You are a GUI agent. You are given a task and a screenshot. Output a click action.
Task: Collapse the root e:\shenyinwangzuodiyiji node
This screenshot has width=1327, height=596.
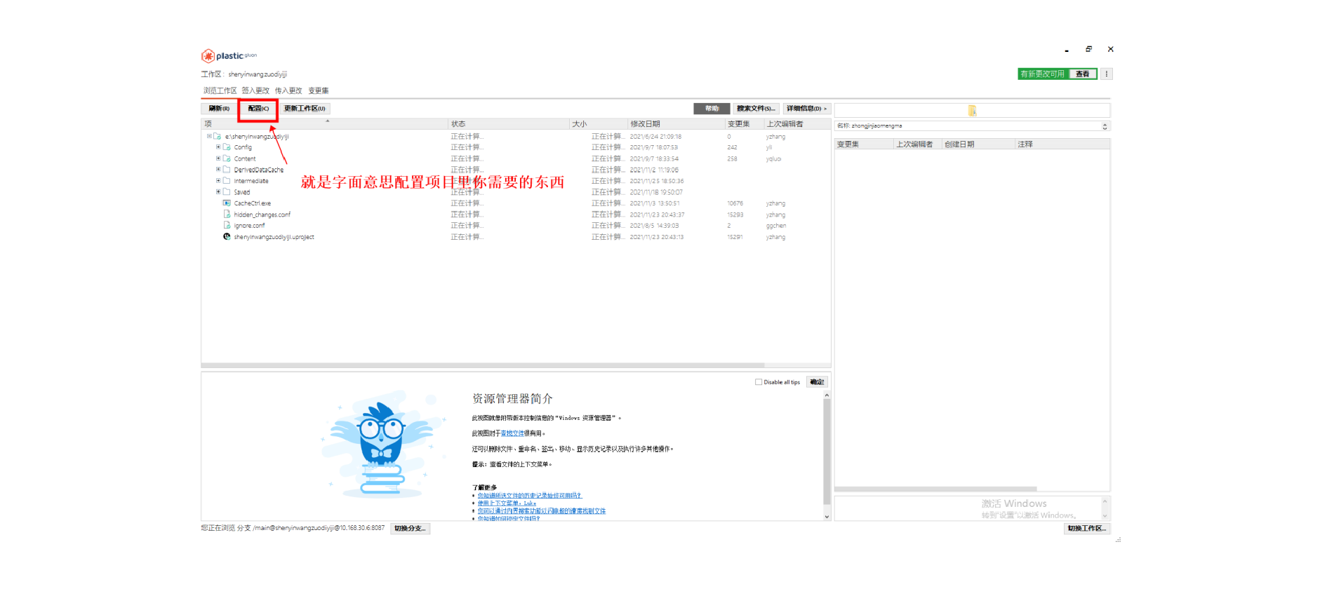pos(209,136)
